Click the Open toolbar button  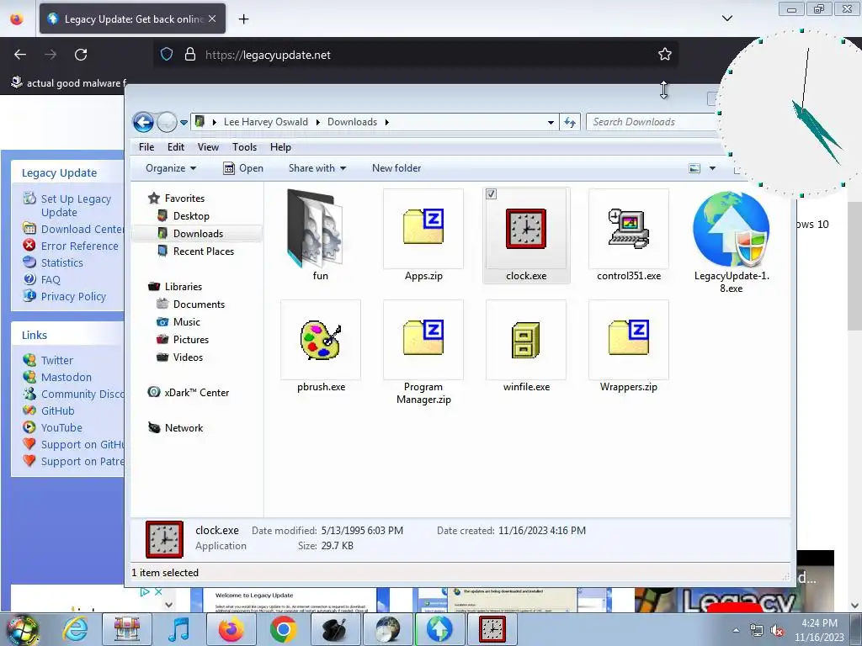point(243,168)
